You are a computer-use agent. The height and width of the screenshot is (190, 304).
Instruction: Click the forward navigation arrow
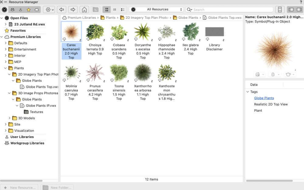click(x=73, y=10)
